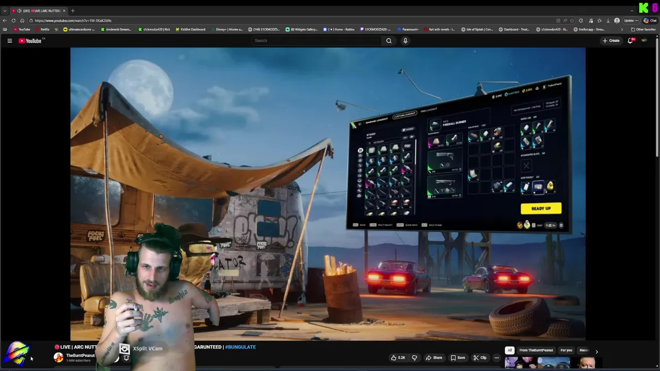Open browser extensions puzzle icon
The height and width of the screenshot is (371, 660).
tap(581, 21)
